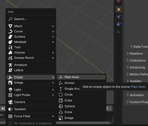The image size is (148, 126).
Task: Click the Lattice grid icon
Action: pos(10,70)
